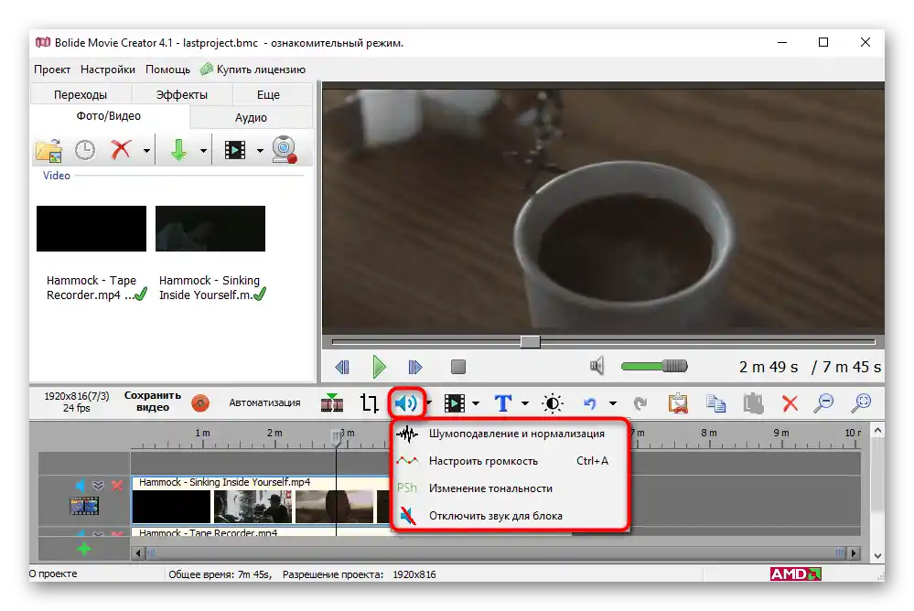Choose Настроить громкость menu entry

tap(509, 461)
